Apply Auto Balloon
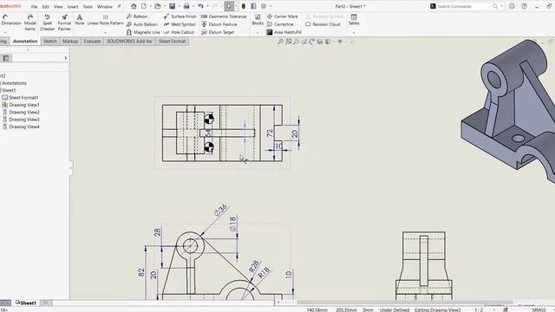The width and height of the screenshot is (555, 312). point(142,24)
